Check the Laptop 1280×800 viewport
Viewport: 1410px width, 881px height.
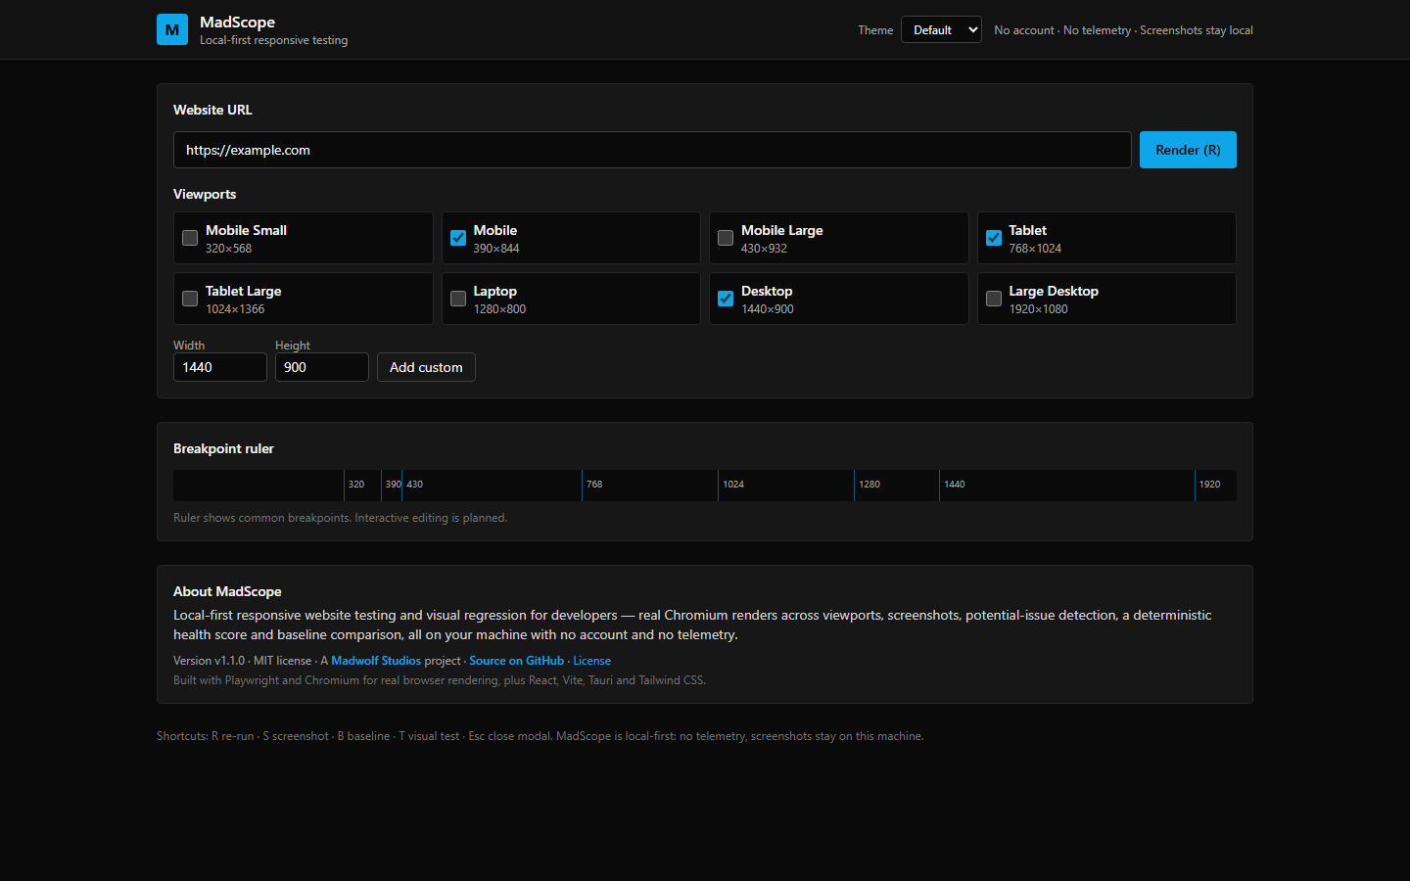[458, 299]
